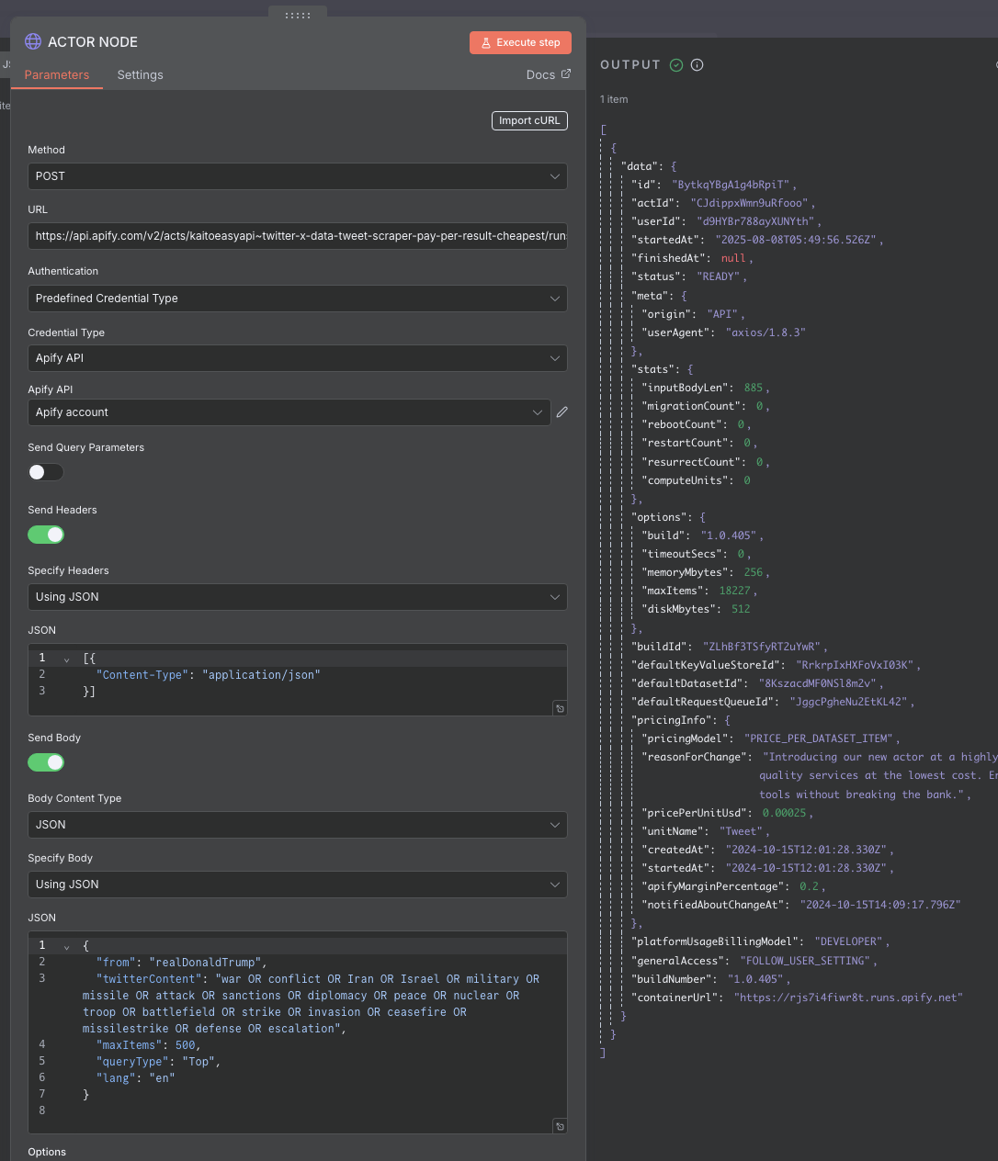Open the Docs external link
This screenshot has width=998, height=1161.
pyautogui.click(x=548, y=75)
